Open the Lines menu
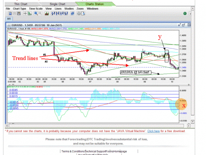The width and height of the screenshot is (206, 155). coord(58,9)
